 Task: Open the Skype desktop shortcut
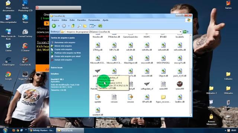click(x=25, y=19)
